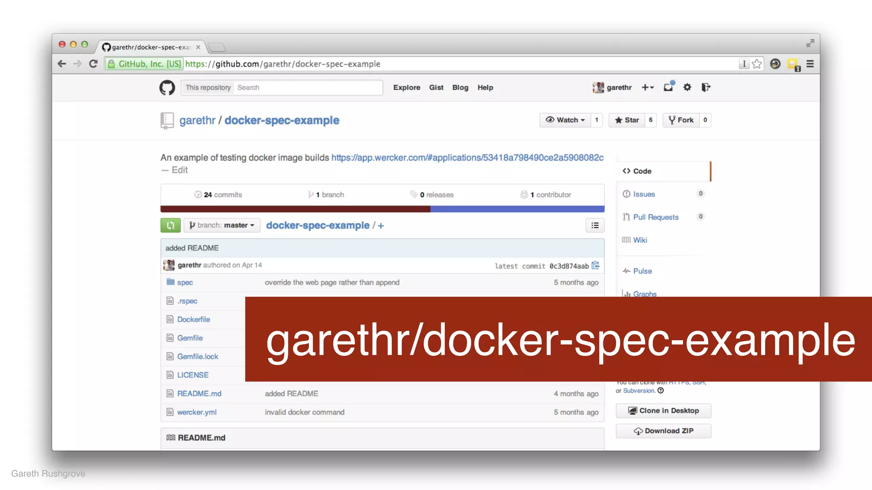View 1 branch link
872x490 pixels.
pos(326,194)
